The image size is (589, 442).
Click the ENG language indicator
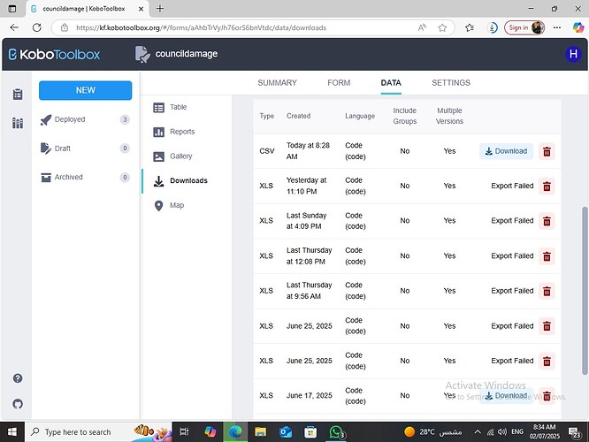tap(517, 432)
